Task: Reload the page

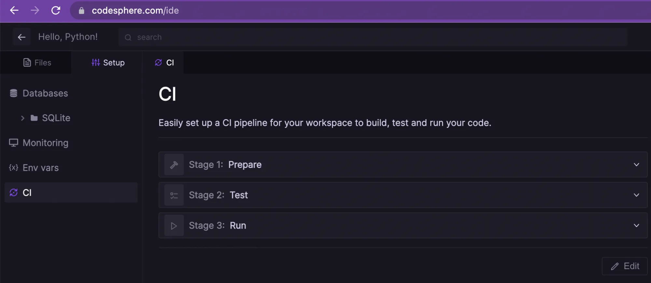Action: [x=56, y=10]
